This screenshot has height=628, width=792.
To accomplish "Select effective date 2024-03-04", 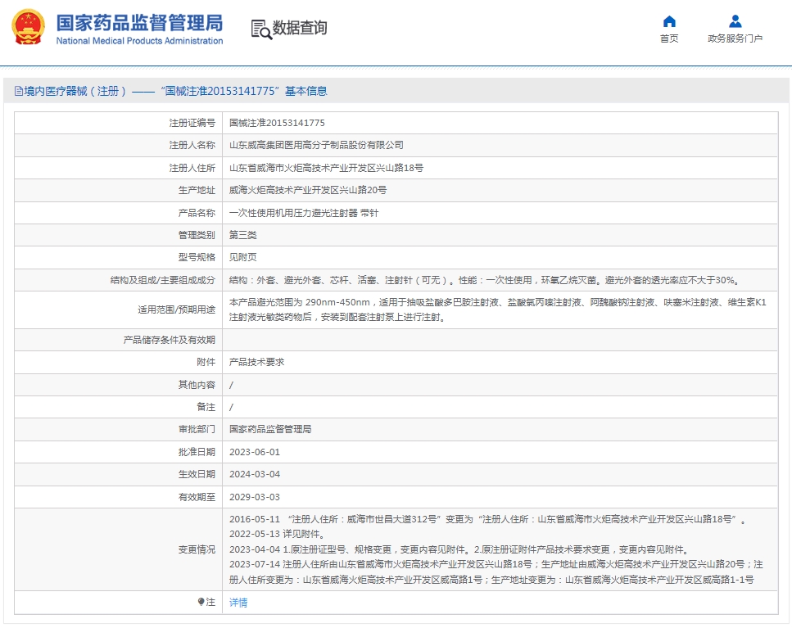I will [x=255, y=474].
